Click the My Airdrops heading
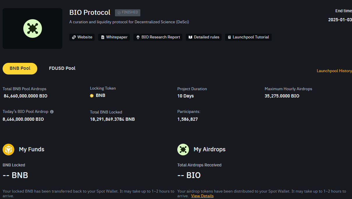 (210, 150)
